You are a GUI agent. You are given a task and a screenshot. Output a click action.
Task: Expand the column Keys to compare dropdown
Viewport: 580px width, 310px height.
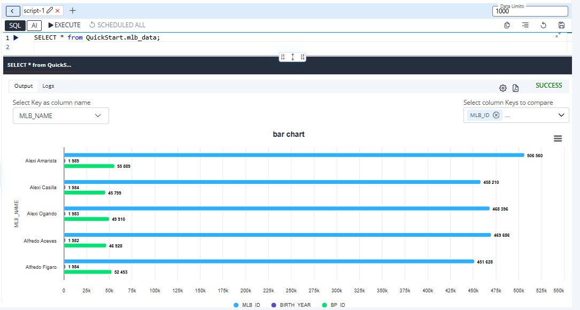point(561,115)
